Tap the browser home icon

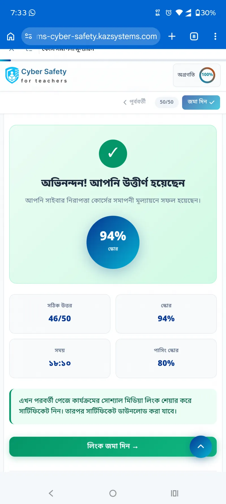click(x=11, y=36)
